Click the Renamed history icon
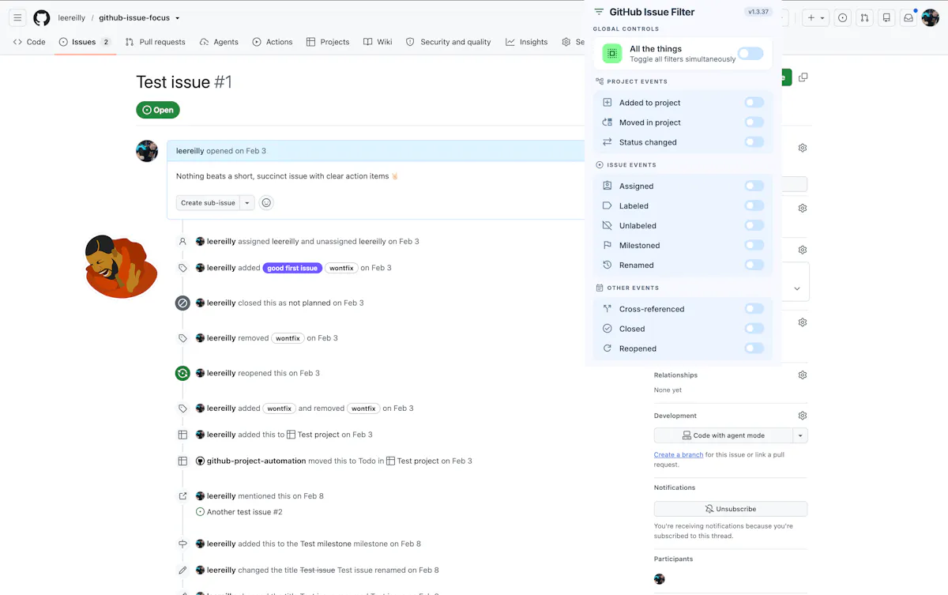Image resolution: width=948 pixels, height=595 pixels. click(608, 265)
